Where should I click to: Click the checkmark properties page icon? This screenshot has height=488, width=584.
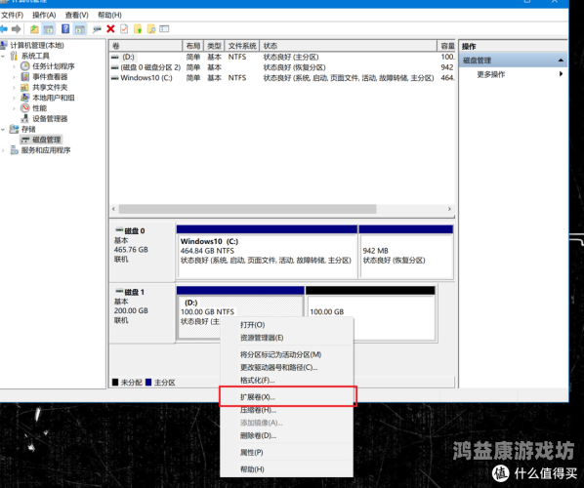124,28
